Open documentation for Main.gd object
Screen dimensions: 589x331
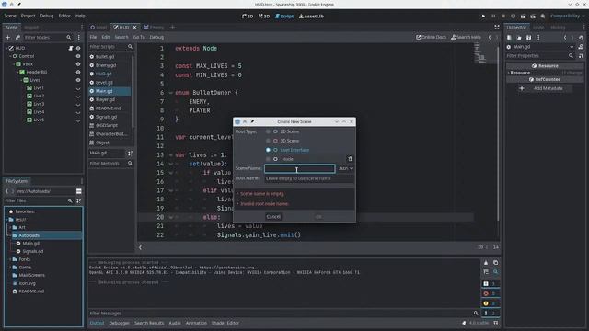pos(581,47)
